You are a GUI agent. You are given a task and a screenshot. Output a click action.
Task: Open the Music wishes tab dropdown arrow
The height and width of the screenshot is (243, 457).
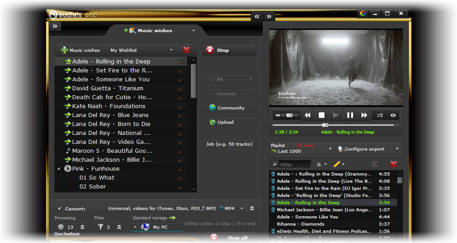(x=194, y=31)
